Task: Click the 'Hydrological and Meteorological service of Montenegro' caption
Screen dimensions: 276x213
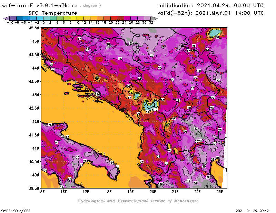Action: coord(138,201)
